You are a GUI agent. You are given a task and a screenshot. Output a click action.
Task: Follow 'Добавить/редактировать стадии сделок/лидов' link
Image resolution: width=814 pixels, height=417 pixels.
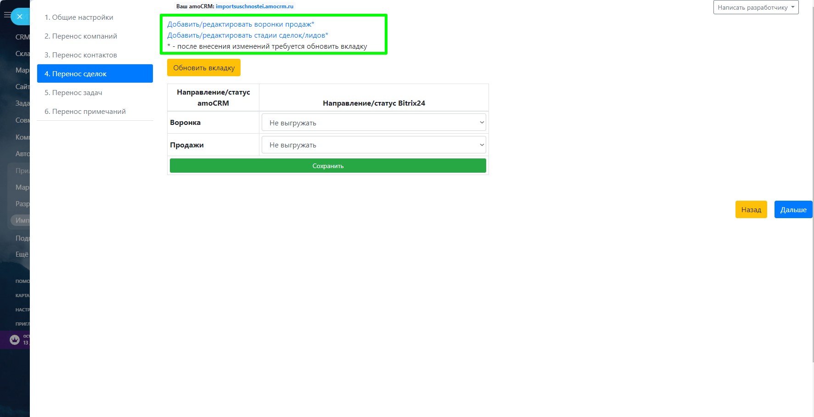pyautogui.click(x=247, y=35)
